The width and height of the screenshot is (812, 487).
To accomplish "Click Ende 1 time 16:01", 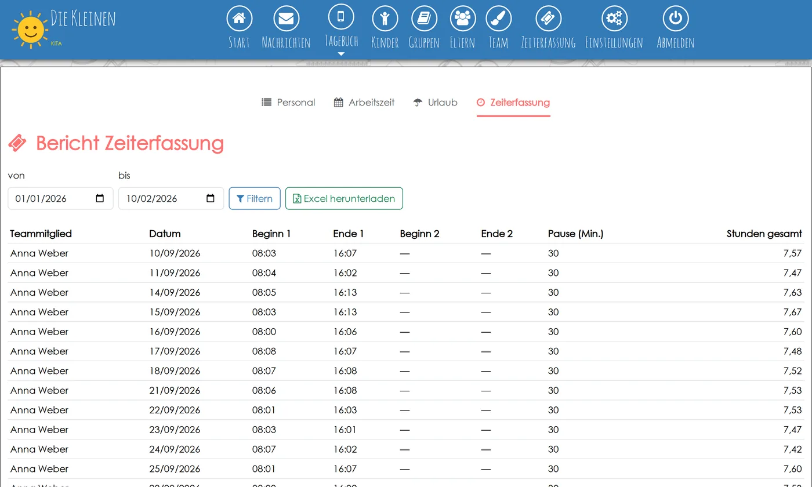I will point(345,430).
